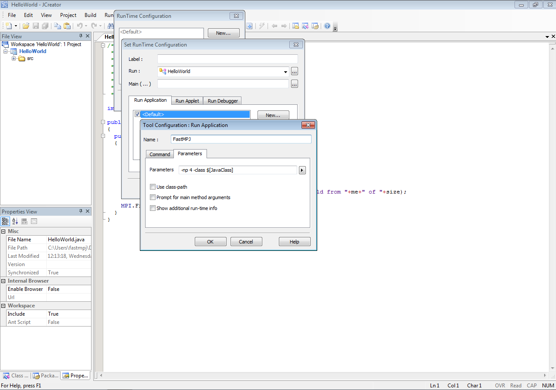This screenshot has height=390, width=556.
Task: Click Help in Tool Configuration dialog
Action: tap(295, 242)
